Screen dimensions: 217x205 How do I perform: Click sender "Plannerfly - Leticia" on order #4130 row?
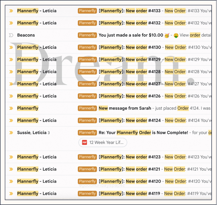[37, 47]
